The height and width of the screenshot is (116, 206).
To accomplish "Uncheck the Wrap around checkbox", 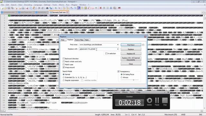I will click(x=64, y=67).
